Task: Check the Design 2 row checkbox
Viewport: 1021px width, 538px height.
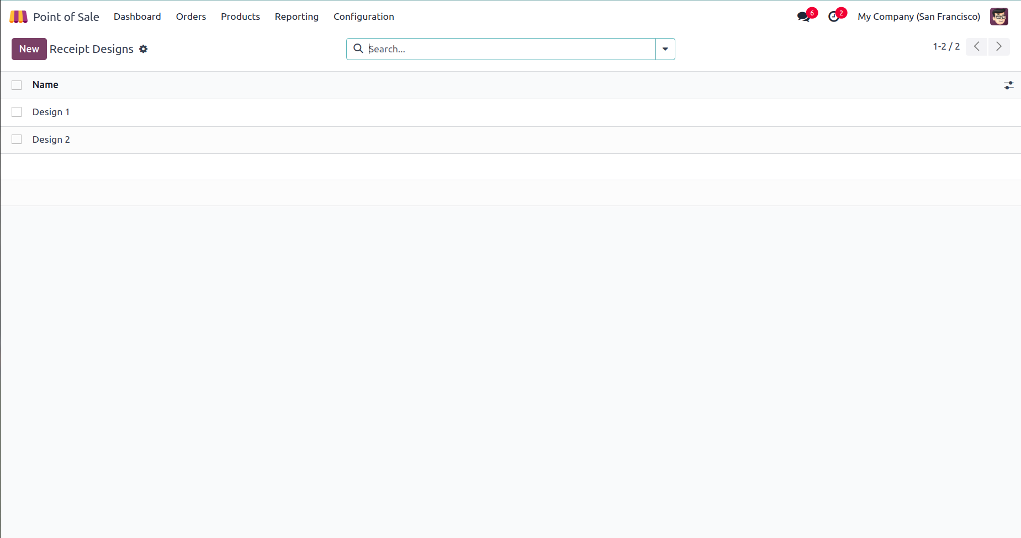Action: pyautogui.click(x=17, y=139)
